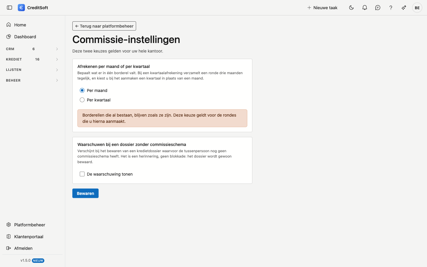The height and width of the screenshot is (267, 427).
Task: Click Terug naar platformbeheer button
Action: [x=104, y=26]
